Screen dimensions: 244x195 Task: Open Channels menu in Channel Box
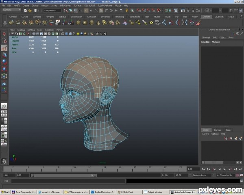coord(206,38)
